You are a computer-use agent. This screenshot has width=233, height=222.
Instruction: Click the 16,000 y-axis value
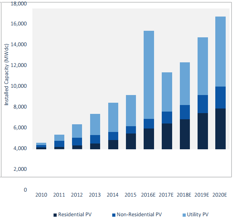(x=18, y=23)
